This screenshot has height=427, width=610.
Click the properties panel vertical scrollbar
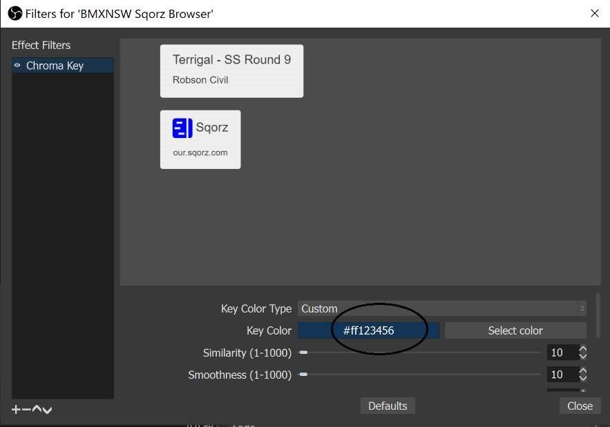coord(598,315)
